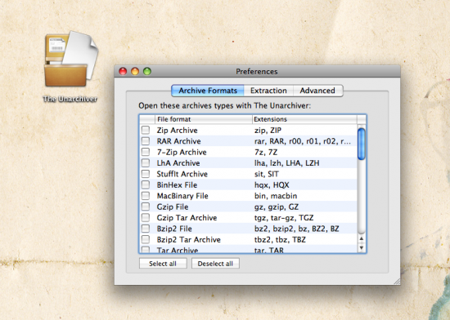Select the Zip Archive row text

coord(177,131)
